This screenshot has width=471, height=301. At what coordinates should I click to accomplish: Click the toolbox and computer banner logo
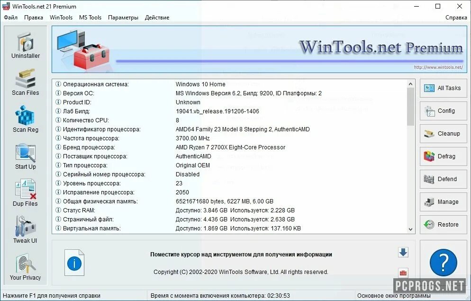coord(83,50)
